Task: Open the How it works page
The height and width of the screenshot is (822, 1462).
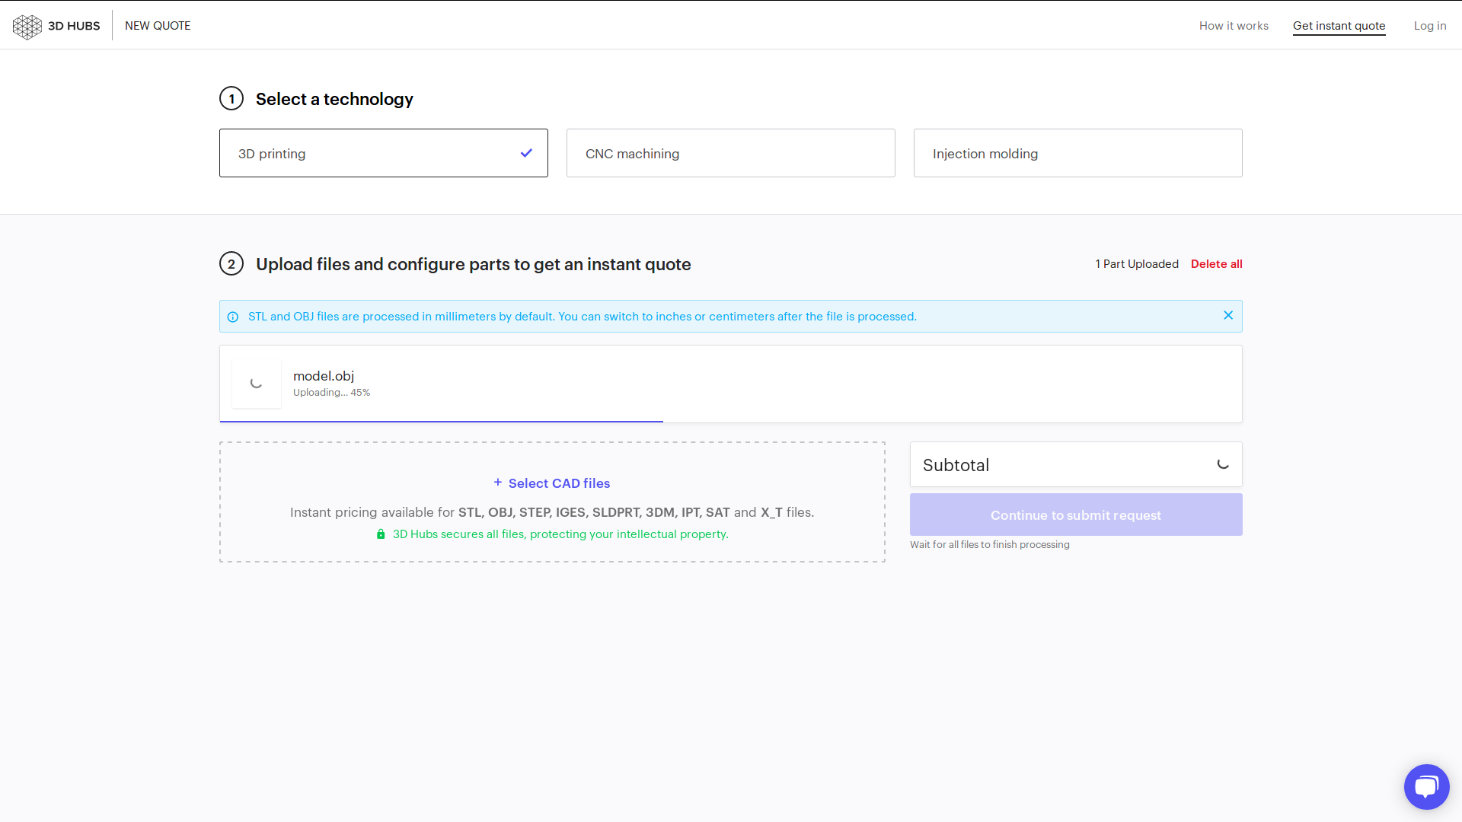Action: click(x=1234, y=26)
